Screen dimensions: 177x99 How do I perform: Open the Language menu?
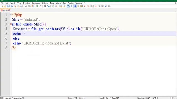(x=36, y=3)
